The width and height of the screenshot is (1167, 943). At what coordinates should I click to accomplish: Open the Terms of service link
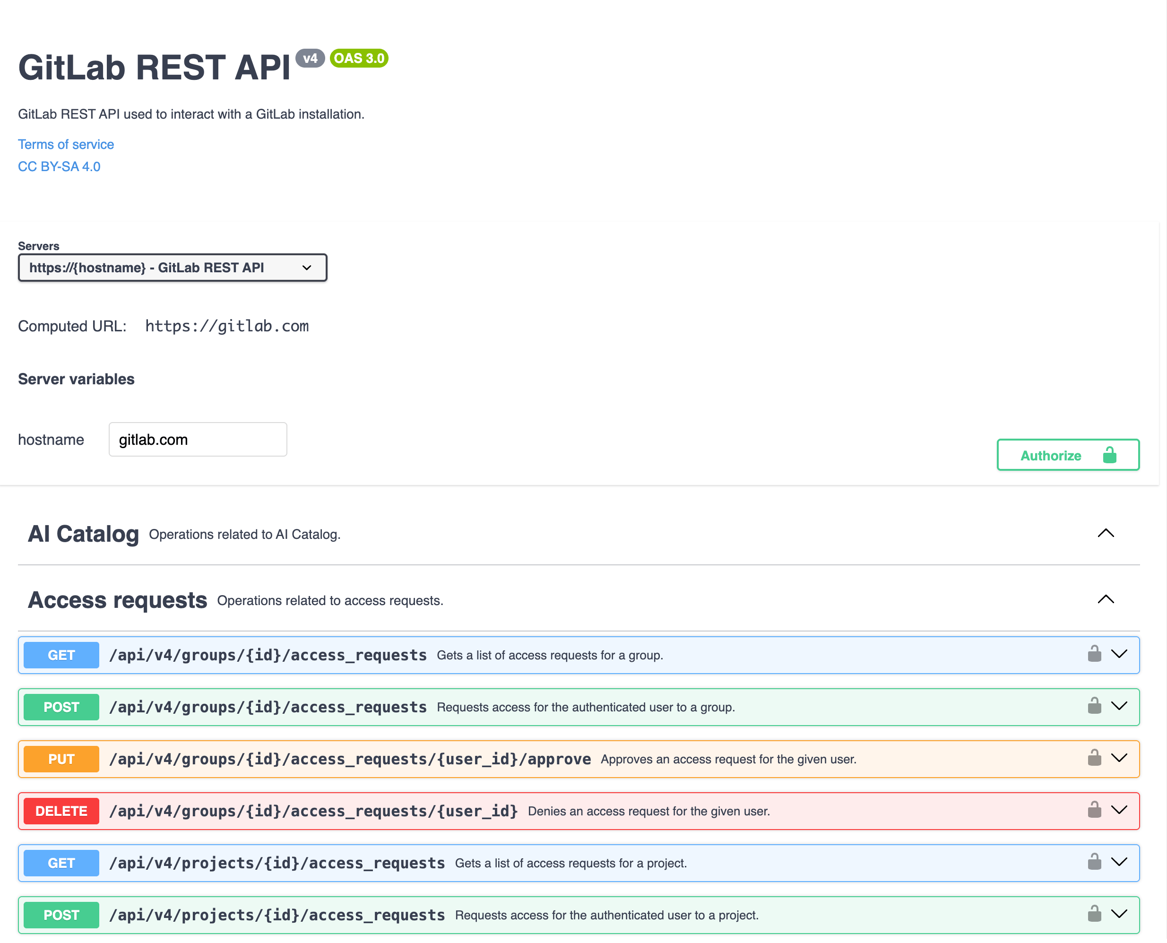[66, 145]
